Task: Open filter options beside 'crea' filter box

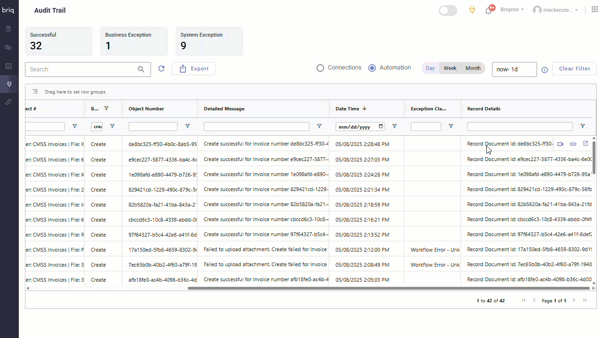Action: click(112, 126)
